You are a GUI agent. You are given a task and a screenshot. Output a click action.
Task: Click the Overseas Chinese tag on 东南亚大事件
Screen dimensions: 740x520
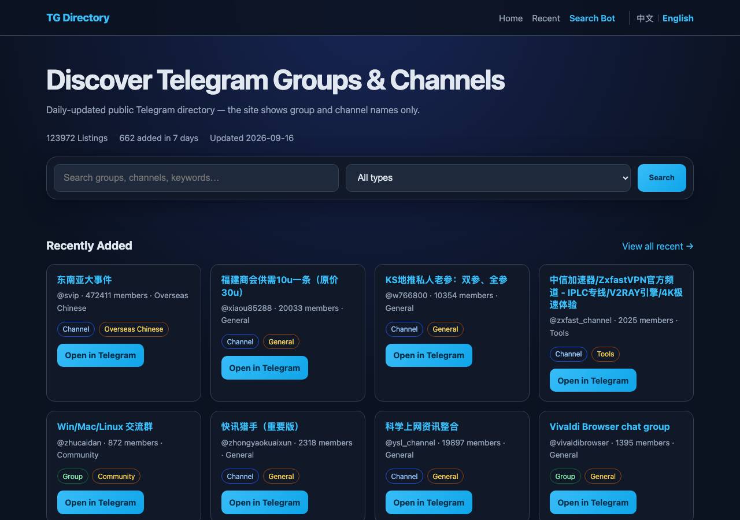(x=134, y=329)
